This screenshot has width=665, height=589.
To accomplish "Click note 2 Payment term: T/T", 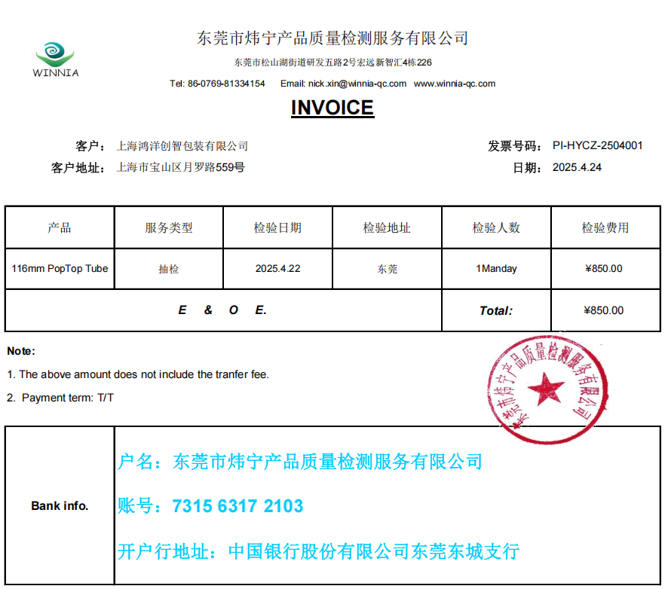I will coord(60,398).
